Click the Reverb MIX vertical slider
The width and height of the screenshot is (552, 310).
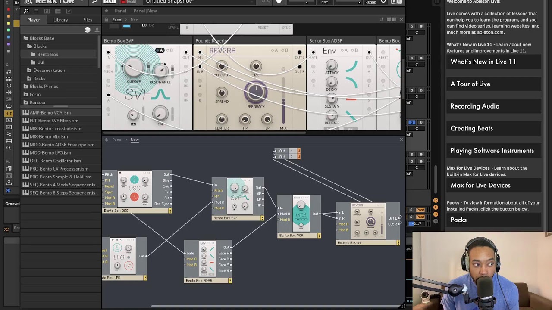click(283, 102)
